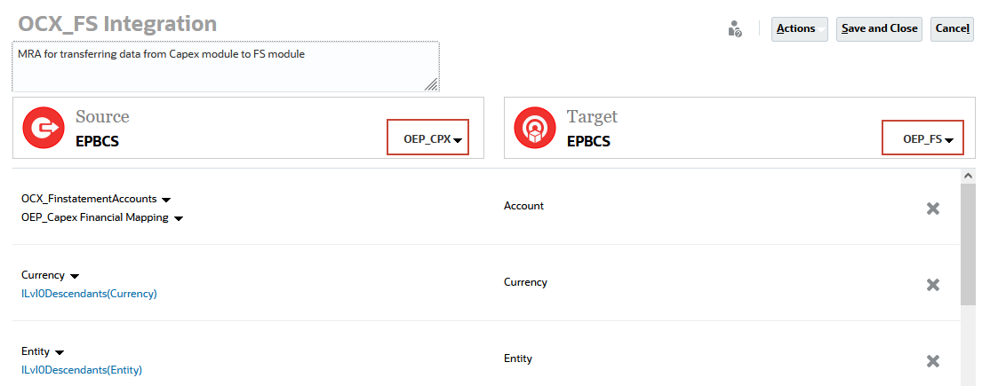Viewport: 982px width, 386px height.
Task: Click the OCX_FS Integration title
Action: [x=117, y=24]
